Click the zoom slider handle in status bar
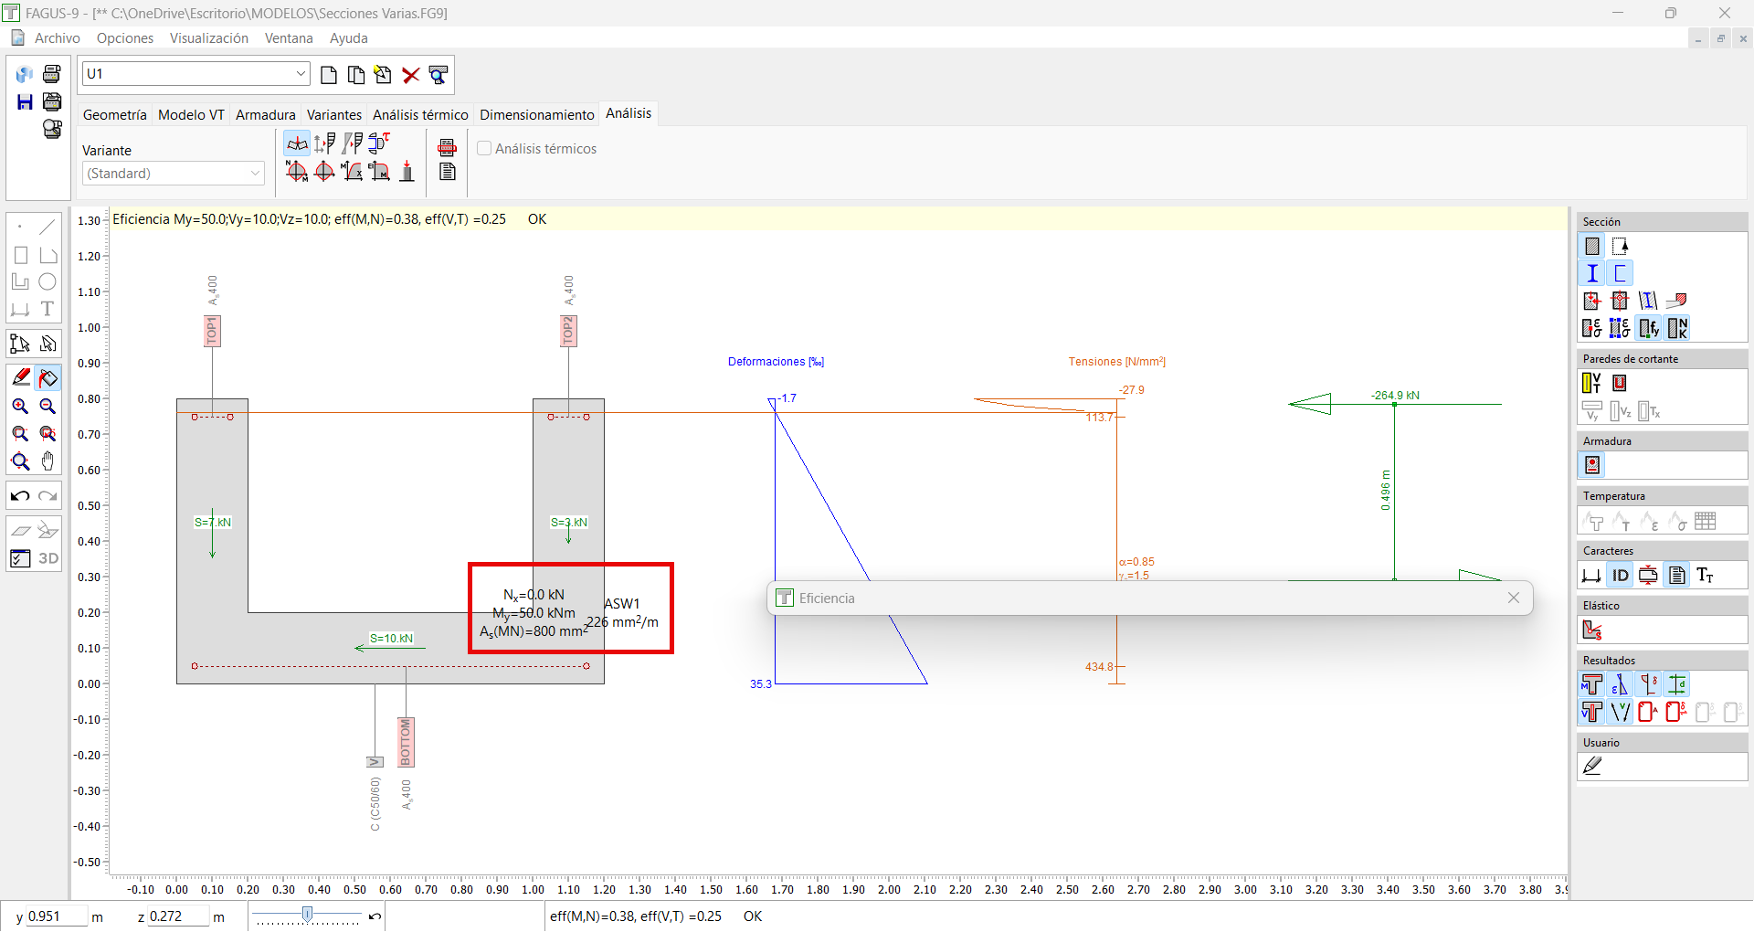 pos(308,915)
